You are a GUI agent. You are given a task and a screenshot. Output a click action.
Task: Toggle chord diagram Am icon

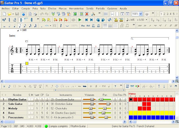coord(127,86)
